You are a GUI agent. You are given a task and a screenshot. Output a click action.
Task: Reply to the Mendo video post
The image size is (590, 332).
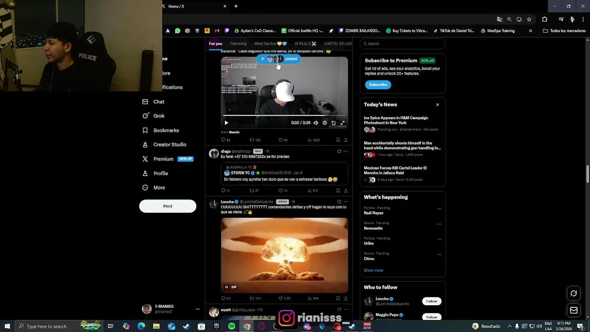pos(225,140)
